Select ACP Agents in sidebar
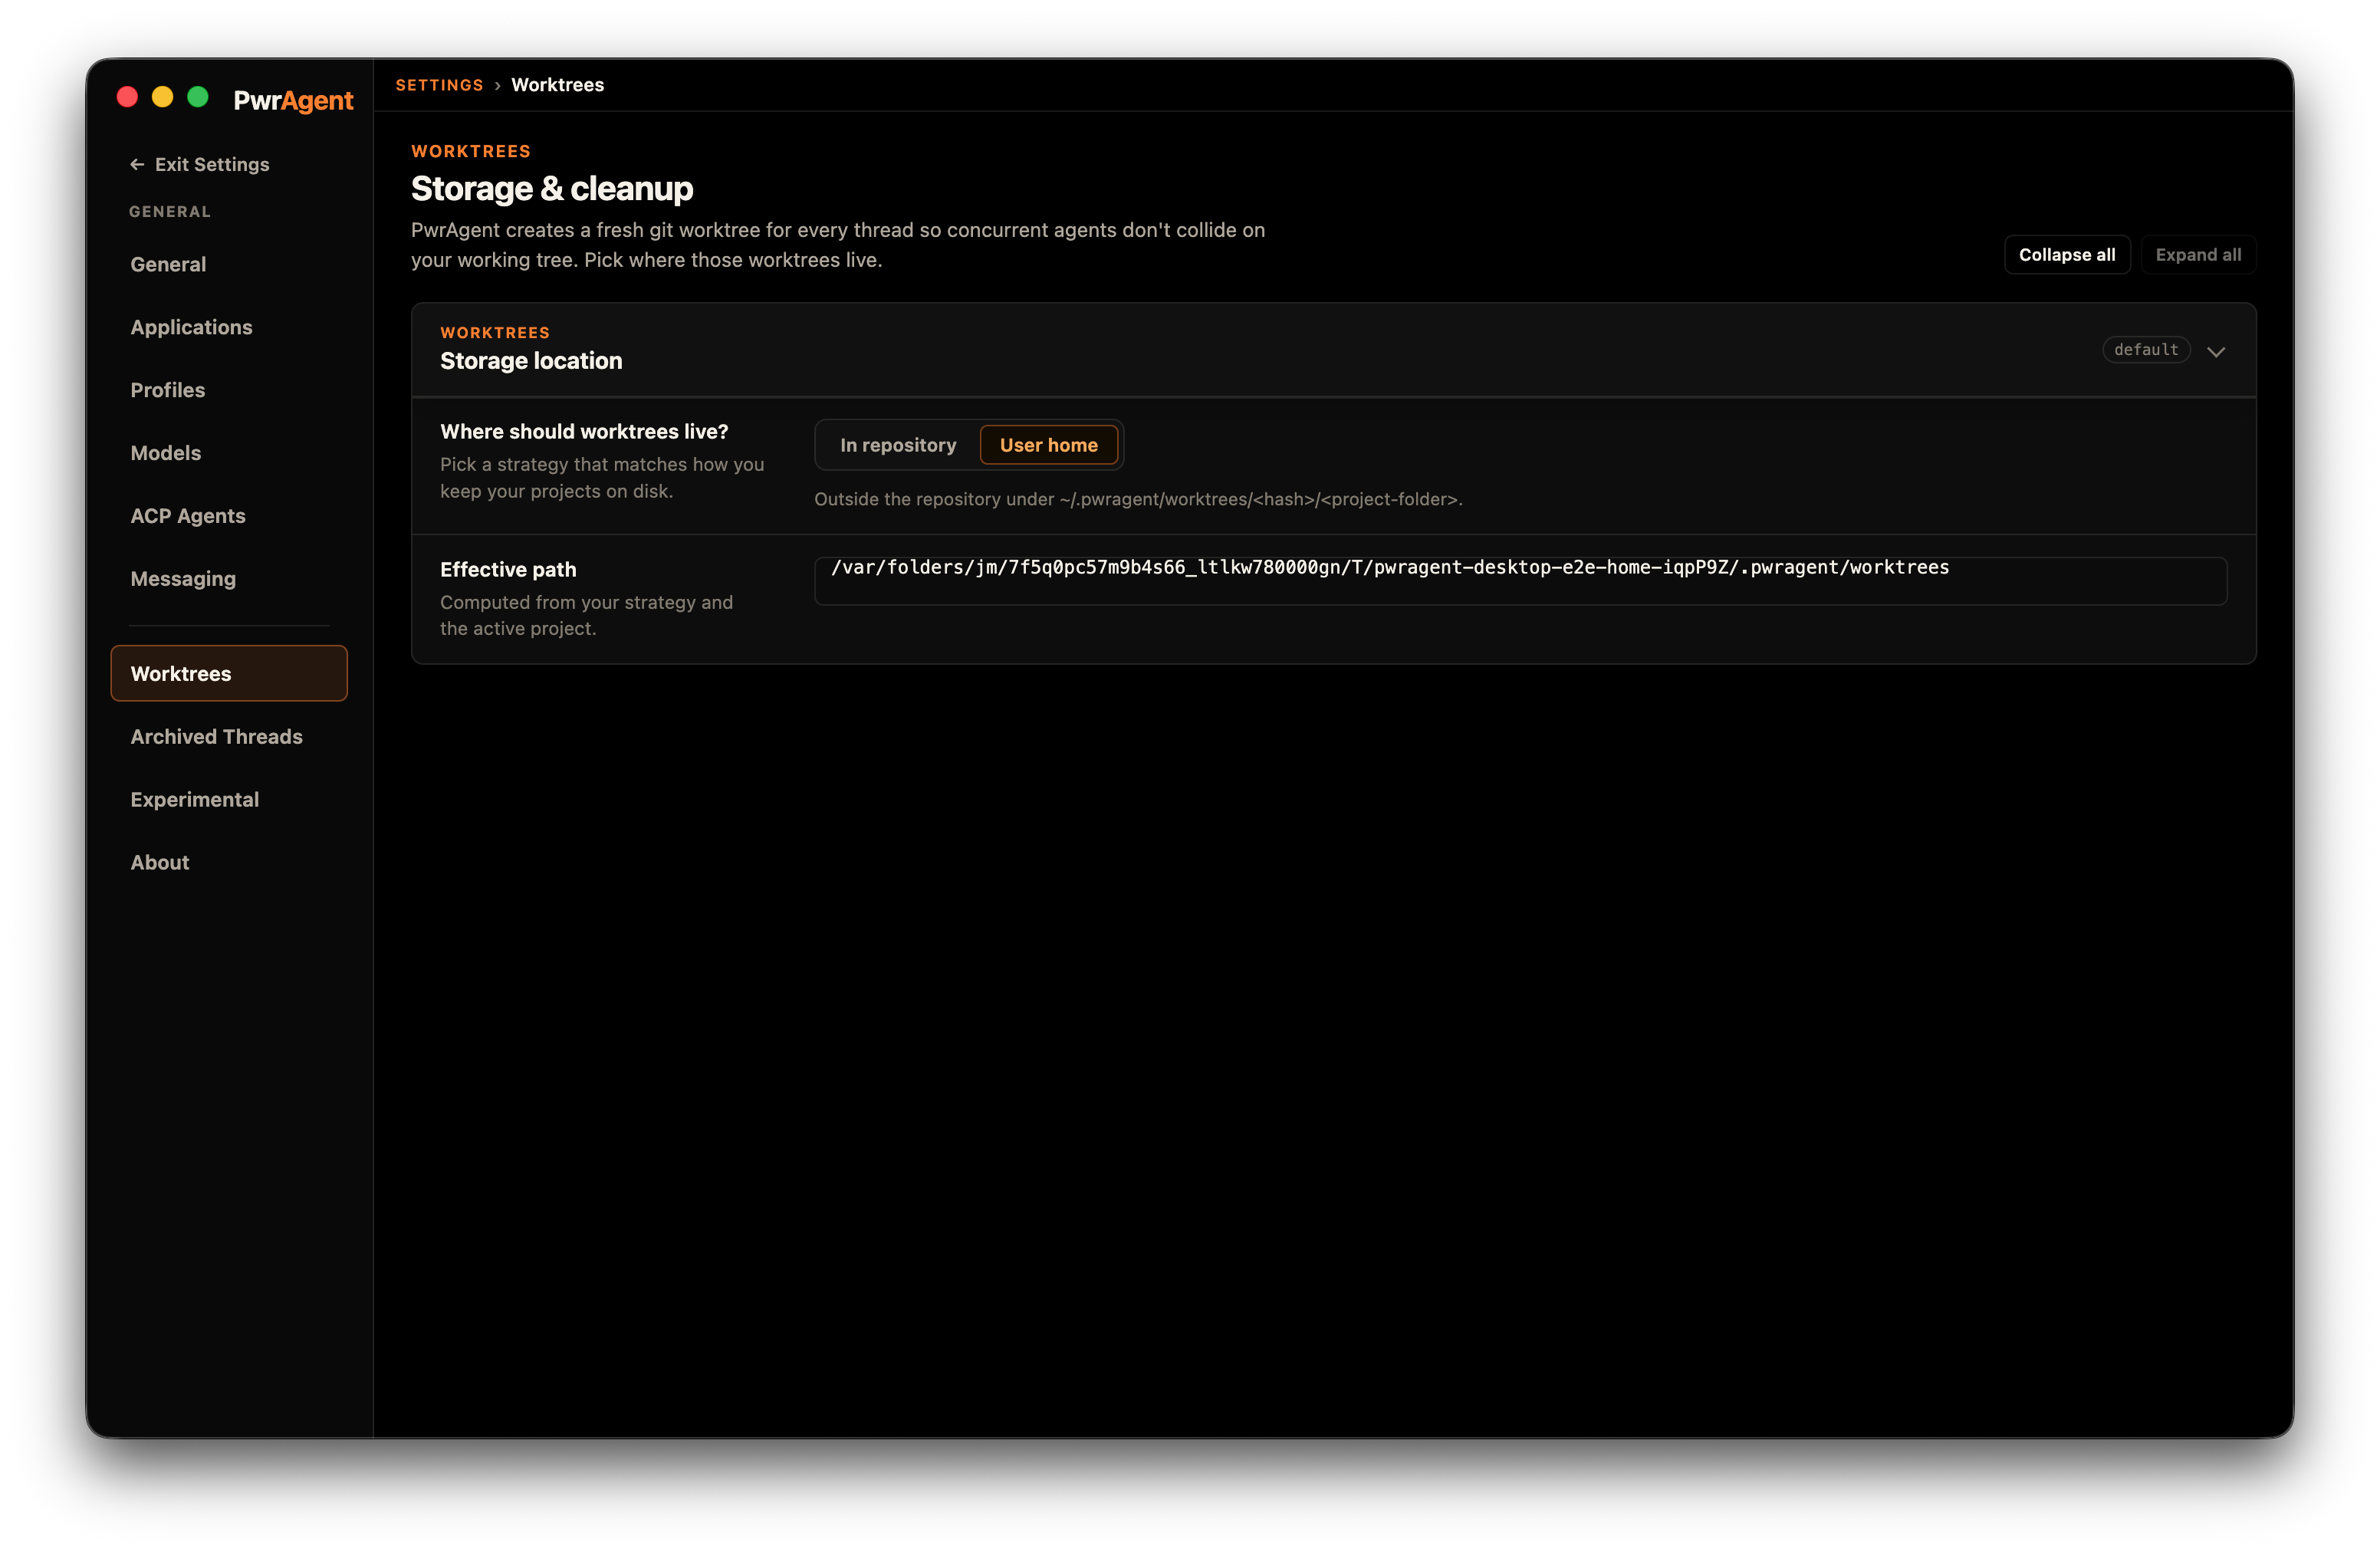The height and width of the screenshot is (1552, 2380). (x=229, y=516)
